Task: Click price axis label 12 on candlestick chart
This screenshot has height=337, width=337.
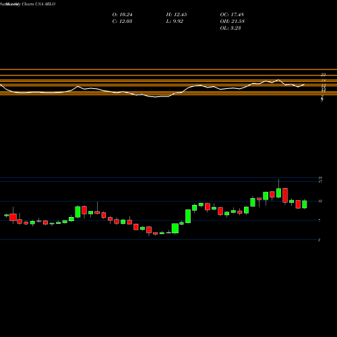Action: coord(320,201)
